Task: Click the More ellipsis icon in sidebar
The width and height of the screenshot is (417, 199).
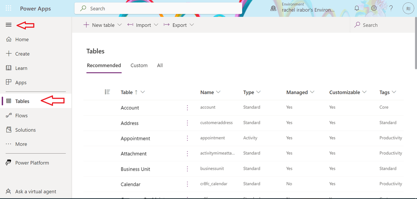Action: [x=8, y=144]
